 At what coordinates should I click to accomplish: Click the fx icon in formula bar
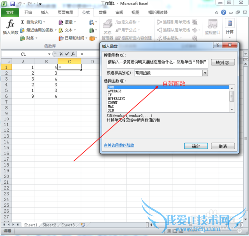point(73,54)
